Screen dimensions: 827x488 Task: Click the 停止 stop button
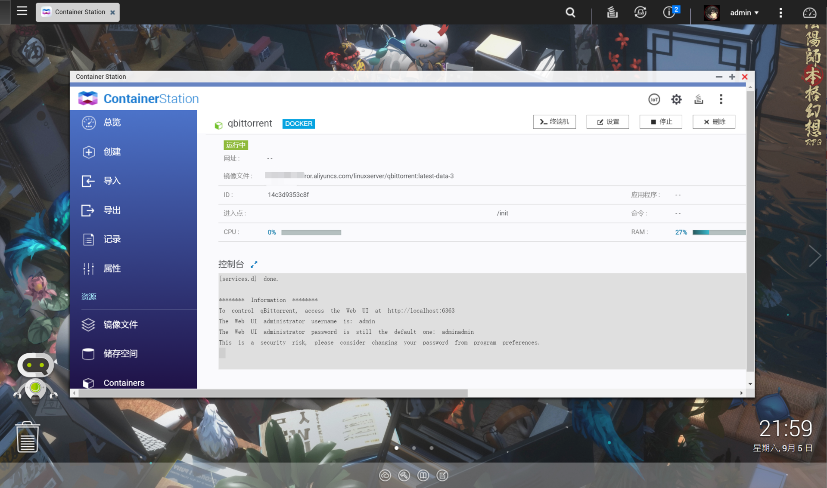(x=660, y=122)
